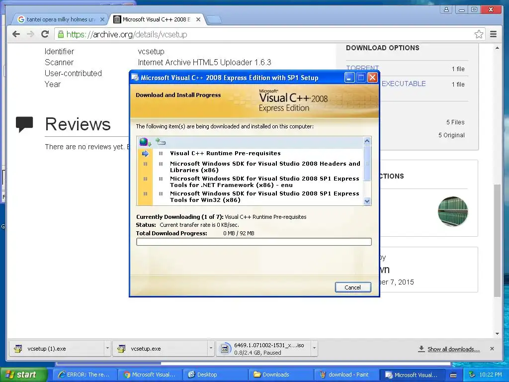
Task: Select Visual C++ Runtime Pre-requisites item
Action: click(x=225, y=153)
